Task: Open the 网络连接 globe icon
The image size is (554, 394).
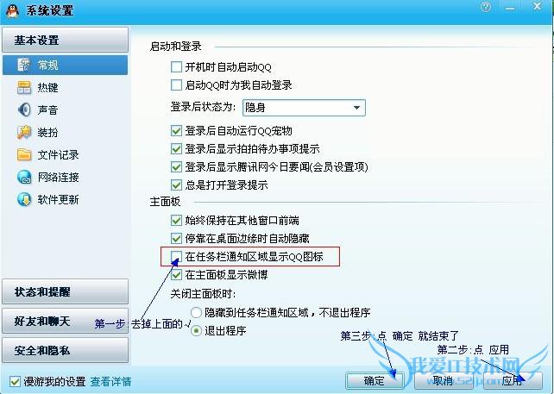Action: tap(24, 177)
